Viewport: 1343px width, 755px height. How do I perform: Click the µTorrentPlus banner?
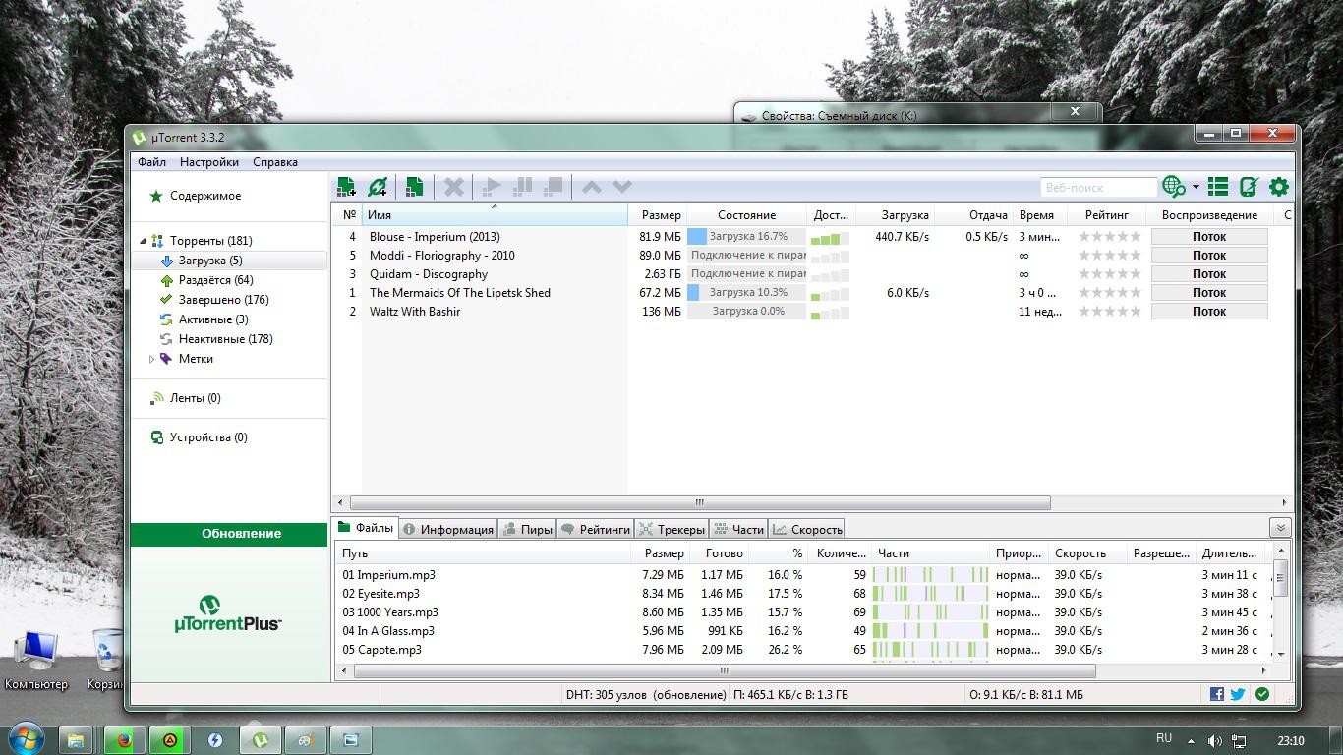point(227,612)
